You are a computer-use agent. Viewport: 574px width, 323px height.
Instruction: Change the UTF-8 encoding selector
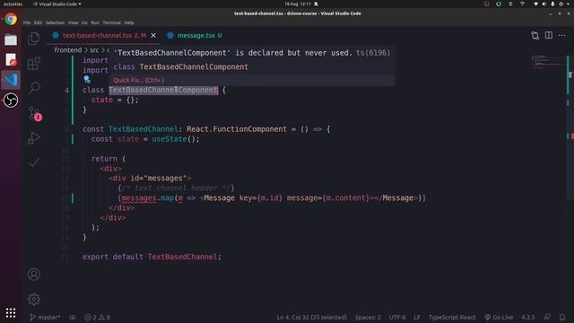coord(396,317)
